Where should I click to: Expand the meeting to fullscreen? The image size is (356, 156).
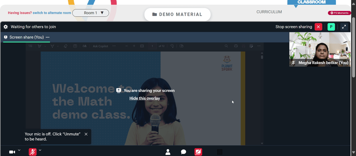coord(344,27)
